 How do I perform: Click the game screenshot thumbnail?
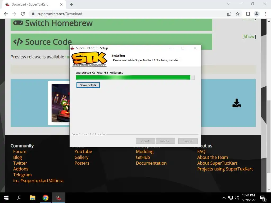(x=59, y=103)
